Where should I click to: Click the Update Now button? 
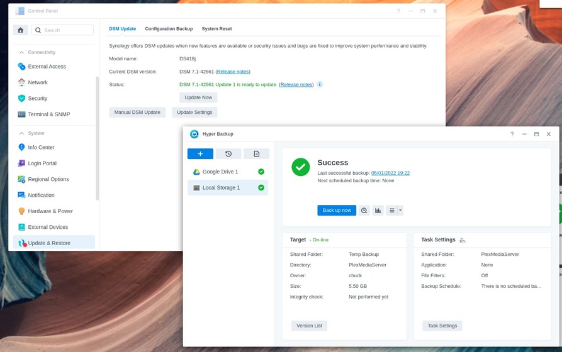pos(198,97)
